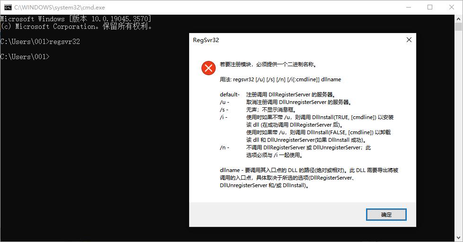Maximize the cmd.exe window
This screenshot has width=463, height=242.
coord(429,7)
